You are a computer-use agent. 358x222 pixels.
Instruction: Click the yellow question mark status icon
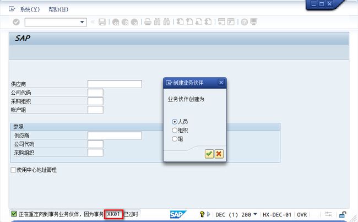click(202, 214)
